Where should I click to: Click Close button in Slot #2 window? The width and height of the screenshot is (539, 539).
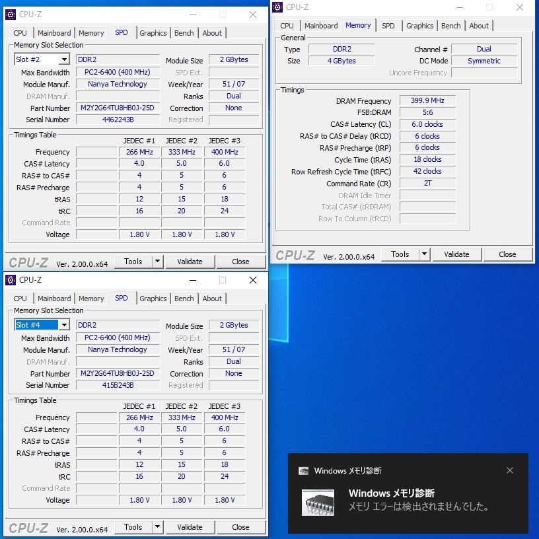[x=240, y=262]
